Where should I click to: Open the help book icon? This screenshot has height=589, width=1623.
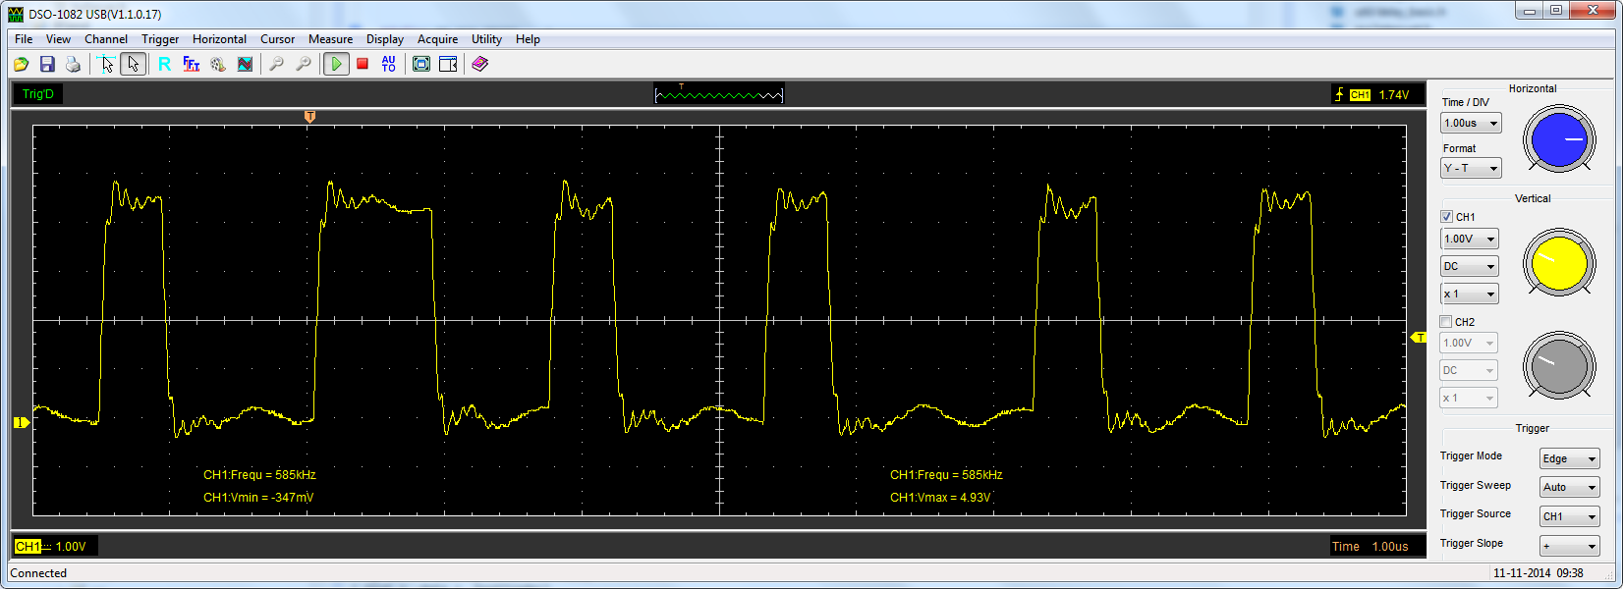click(x=479, y=64)
